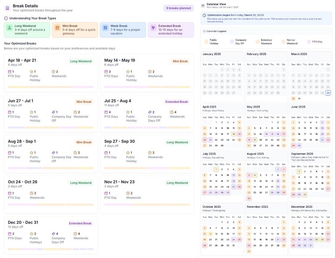Click Extended Break tag on Dec 20 card
This screenshot has width=335, height=258.
point(80,223)
